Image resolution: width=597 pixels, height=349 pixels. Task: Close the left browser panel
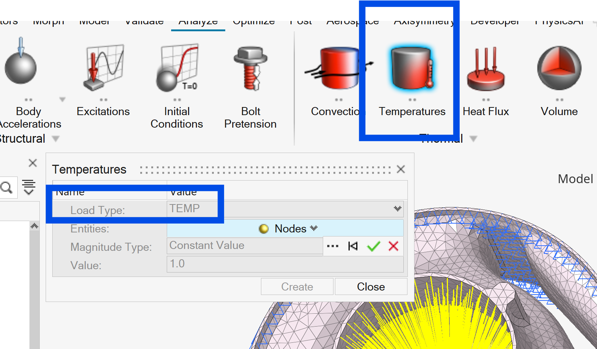pos(33,163)
